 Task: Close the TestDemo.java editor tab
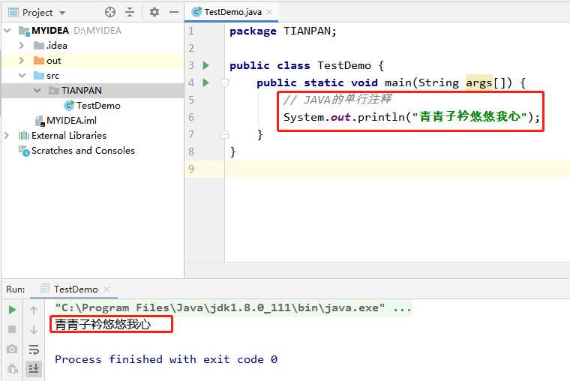pos(269,12)
